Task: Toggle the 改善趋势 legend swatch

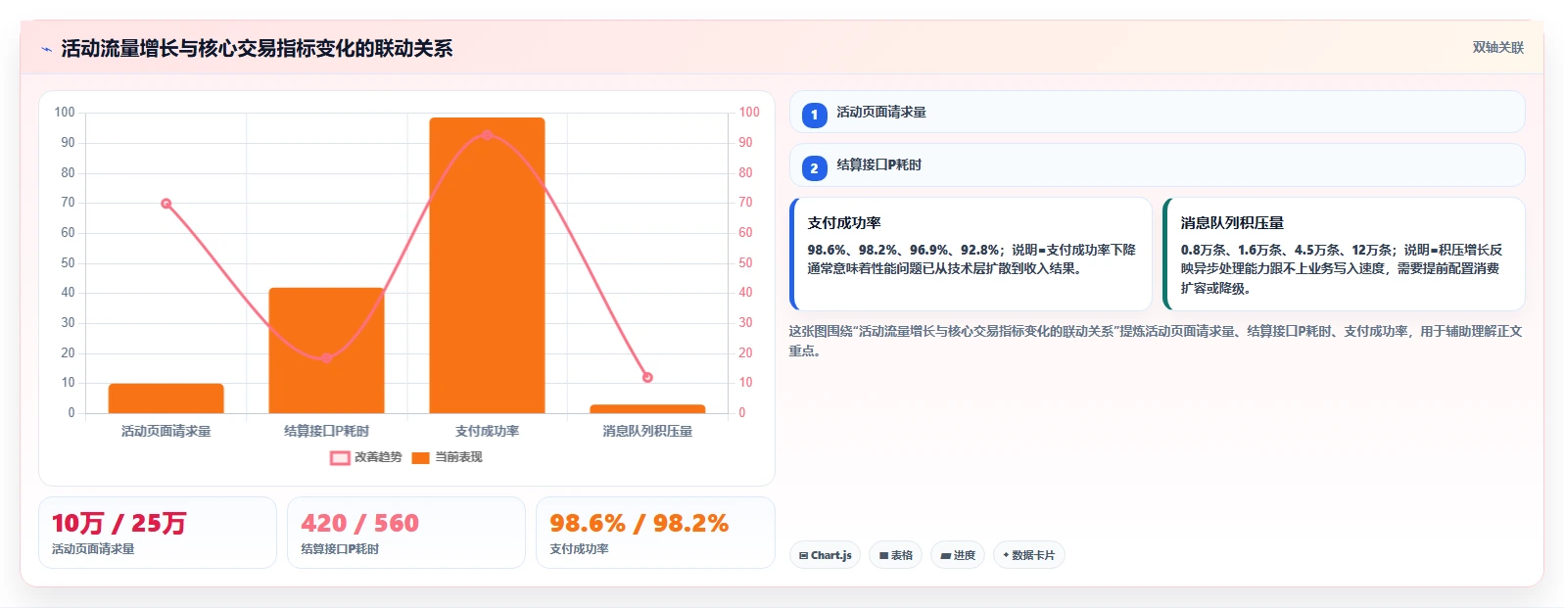Action: 340,457
